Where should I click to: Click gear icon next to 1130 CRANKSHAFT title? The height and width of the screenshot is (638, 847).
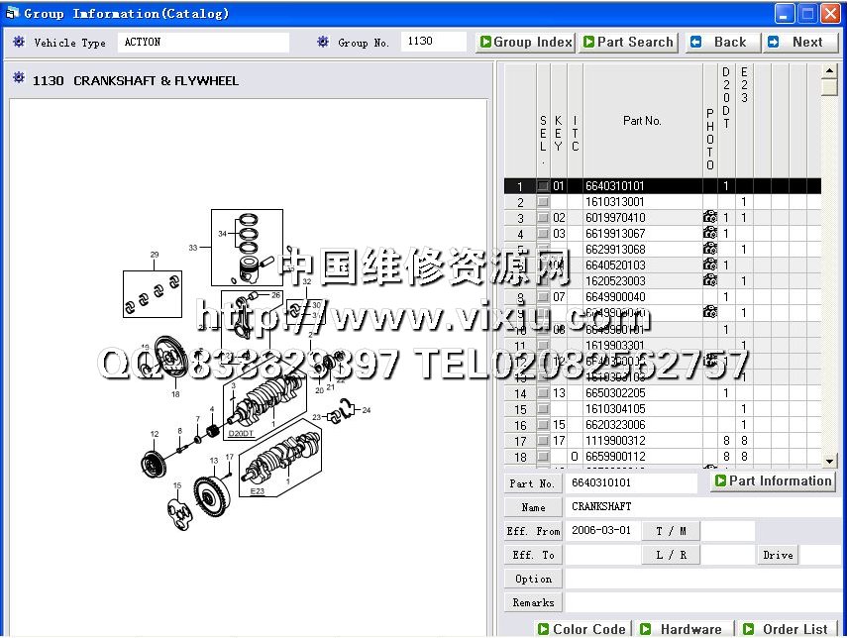coord(19,80)
